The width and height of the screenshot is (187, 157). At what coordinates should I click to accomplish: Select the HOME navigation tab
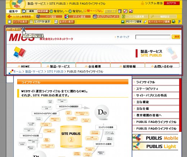pyautogui.click(x=24, y=65)
